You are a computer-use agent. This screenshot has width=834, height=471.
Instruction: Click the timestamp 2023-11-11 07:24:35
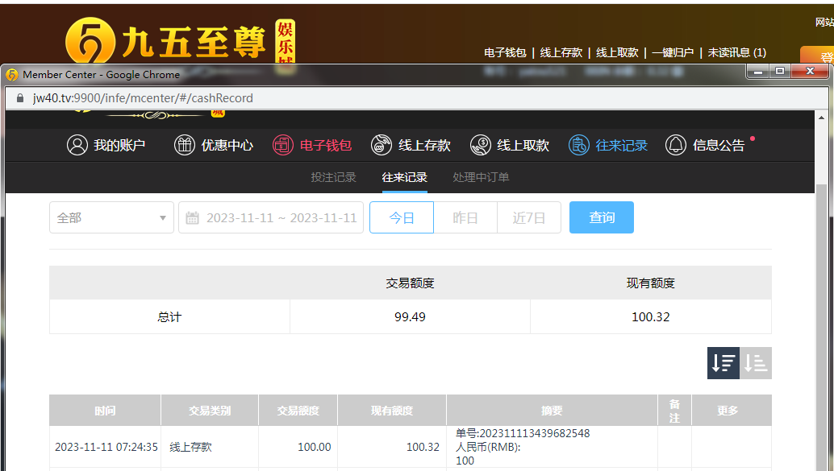pos(106,447)
